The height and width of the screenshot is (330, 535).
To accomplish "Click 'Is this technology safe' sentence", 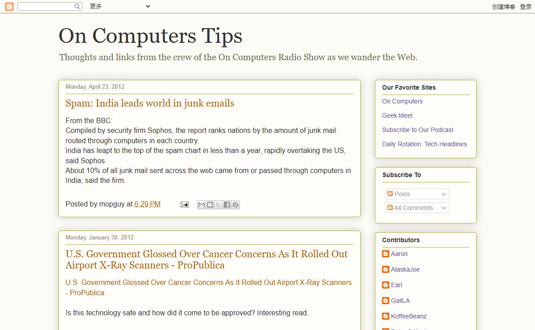I will click(187, 313).
